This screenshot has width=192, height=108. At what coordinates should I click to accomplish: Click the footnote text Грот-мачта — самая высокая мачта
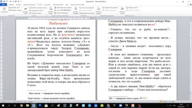coord(51,98)
